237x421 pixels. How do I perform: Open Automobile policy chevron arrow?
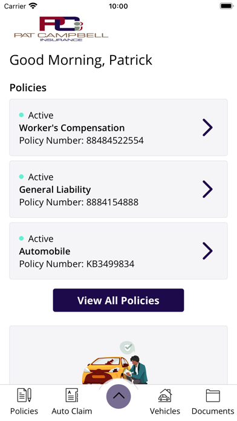[207, 251]
